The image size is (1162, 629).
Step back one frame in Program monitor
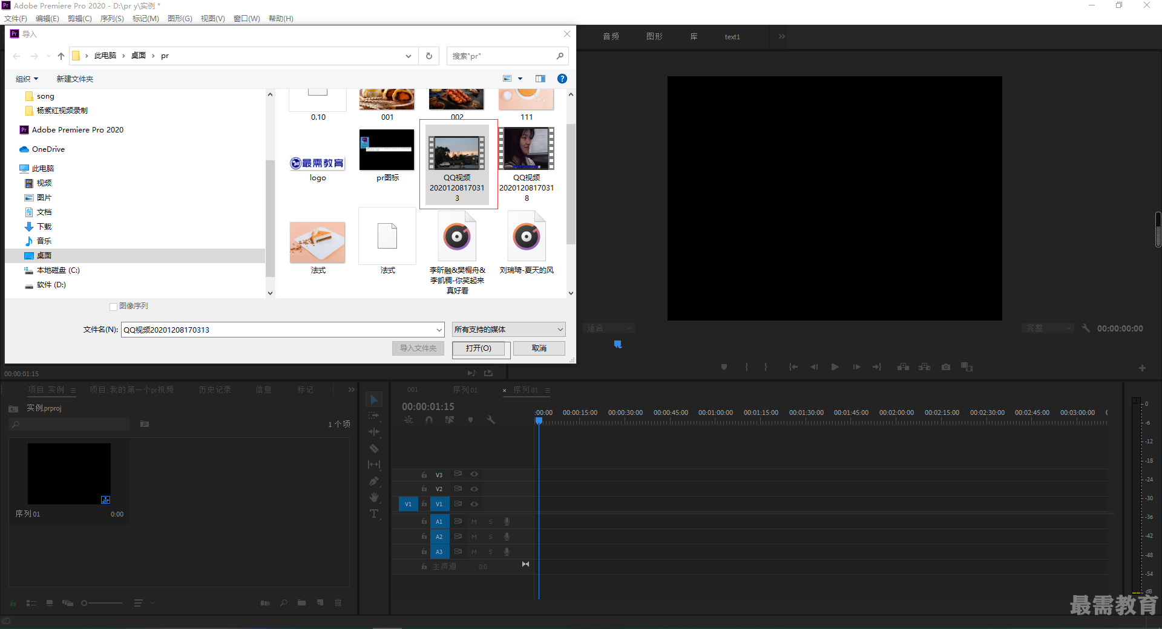coord(814,367)
